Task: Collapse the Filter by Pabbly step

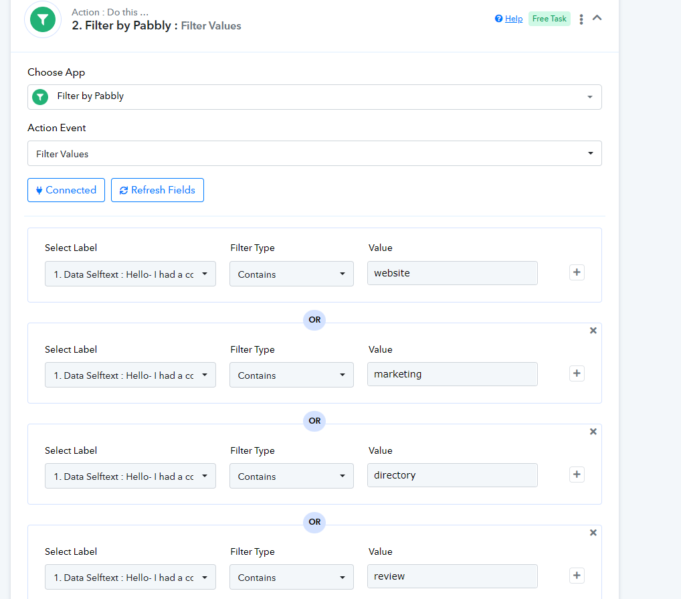Action: point(597,18)
